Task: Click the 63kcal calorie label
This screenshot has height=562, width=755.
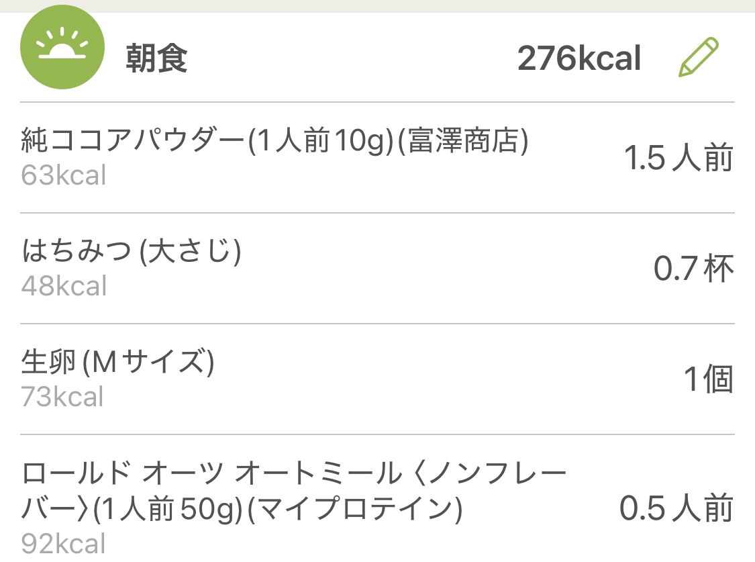Action: tap(64, 176)
